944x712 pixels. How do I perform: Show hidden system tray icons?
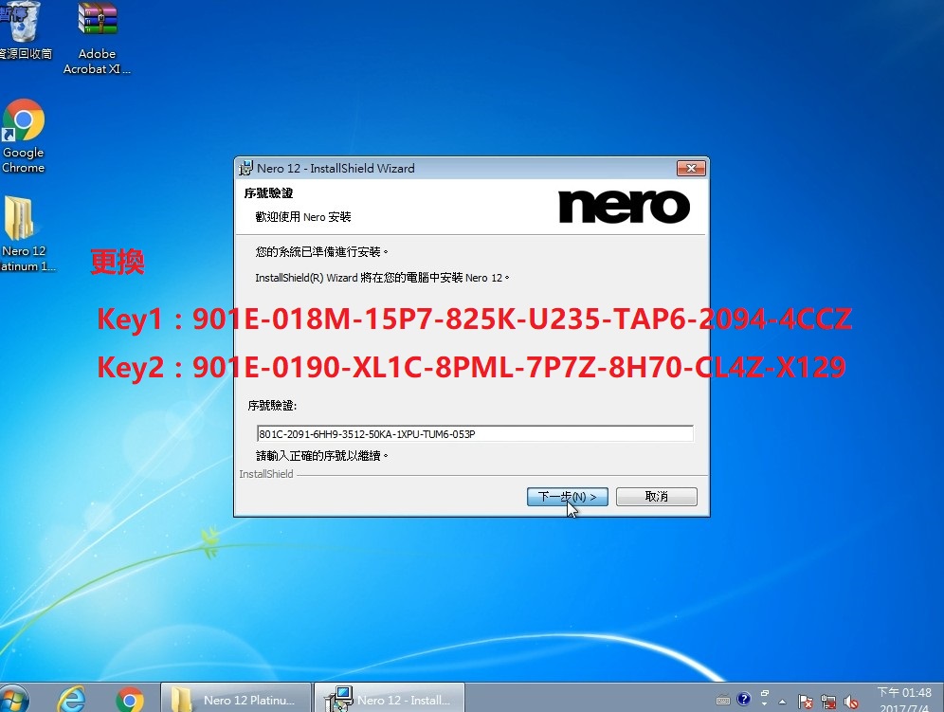coord(783,702)
